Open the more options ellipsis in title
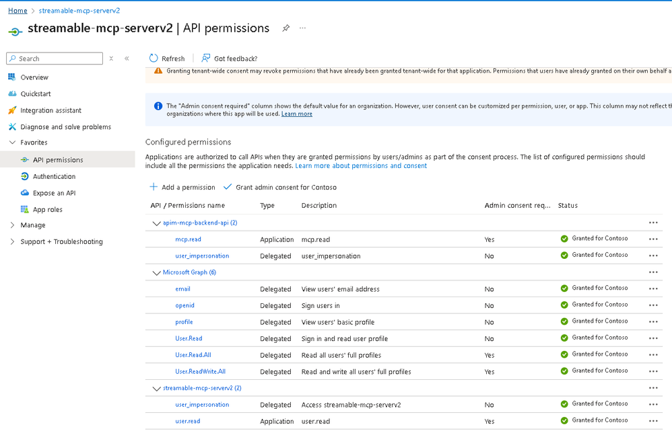Screen dimensions: 672x431 pos(302,28)
